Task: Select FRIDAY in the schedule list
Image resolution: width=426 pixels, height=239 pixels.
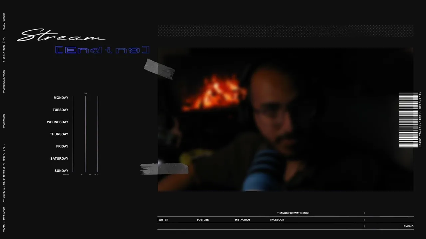Action: click(62, 146)
